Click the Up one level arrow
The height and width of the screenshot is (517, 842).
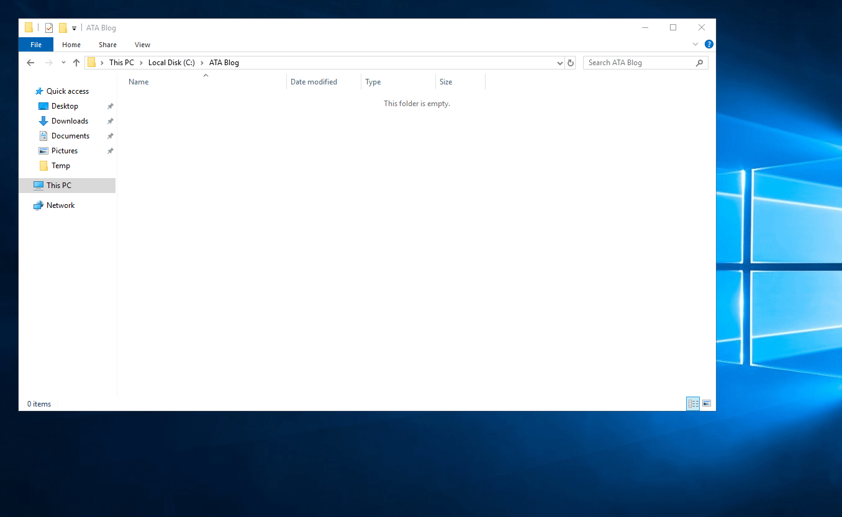click(x=76, y=62)
